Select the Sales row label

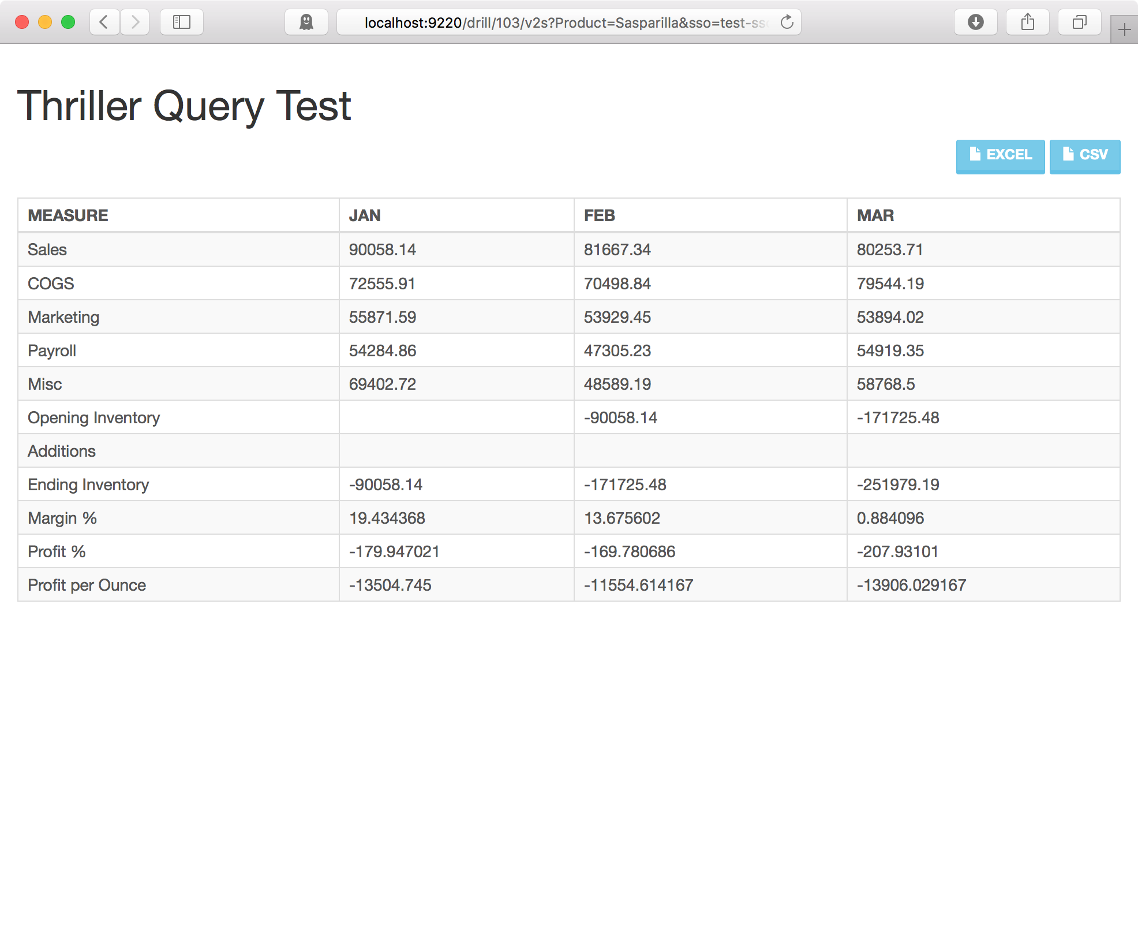47,249
